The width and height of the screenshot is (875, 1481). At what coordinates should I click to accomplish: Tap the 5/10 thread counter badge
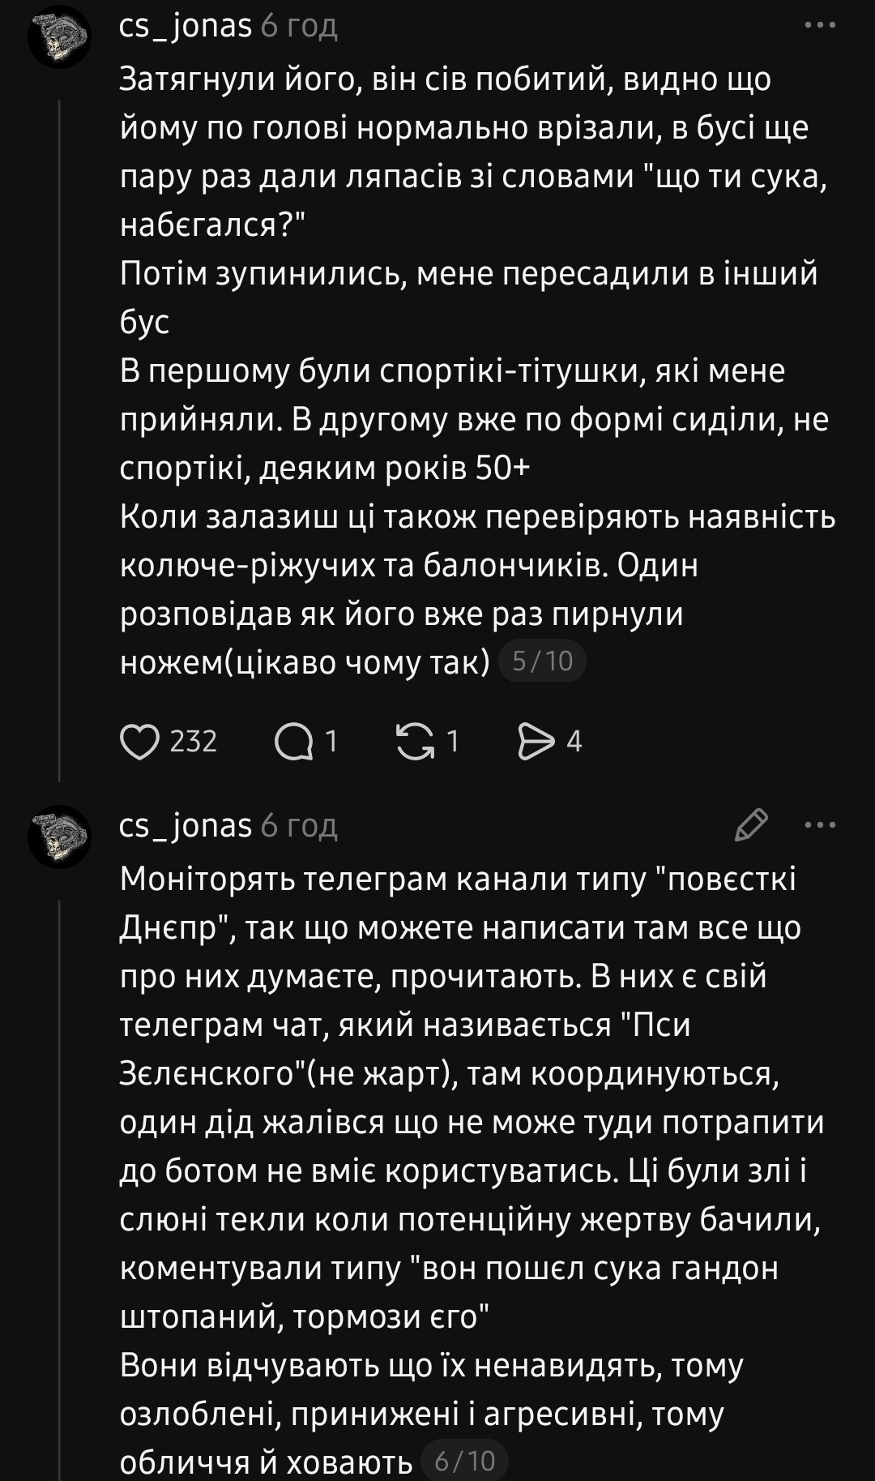[543, 661]
